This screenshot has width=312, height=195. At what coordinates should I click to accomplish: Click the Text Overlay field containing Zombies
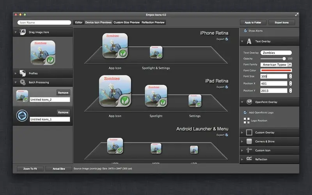click(276, 53)
